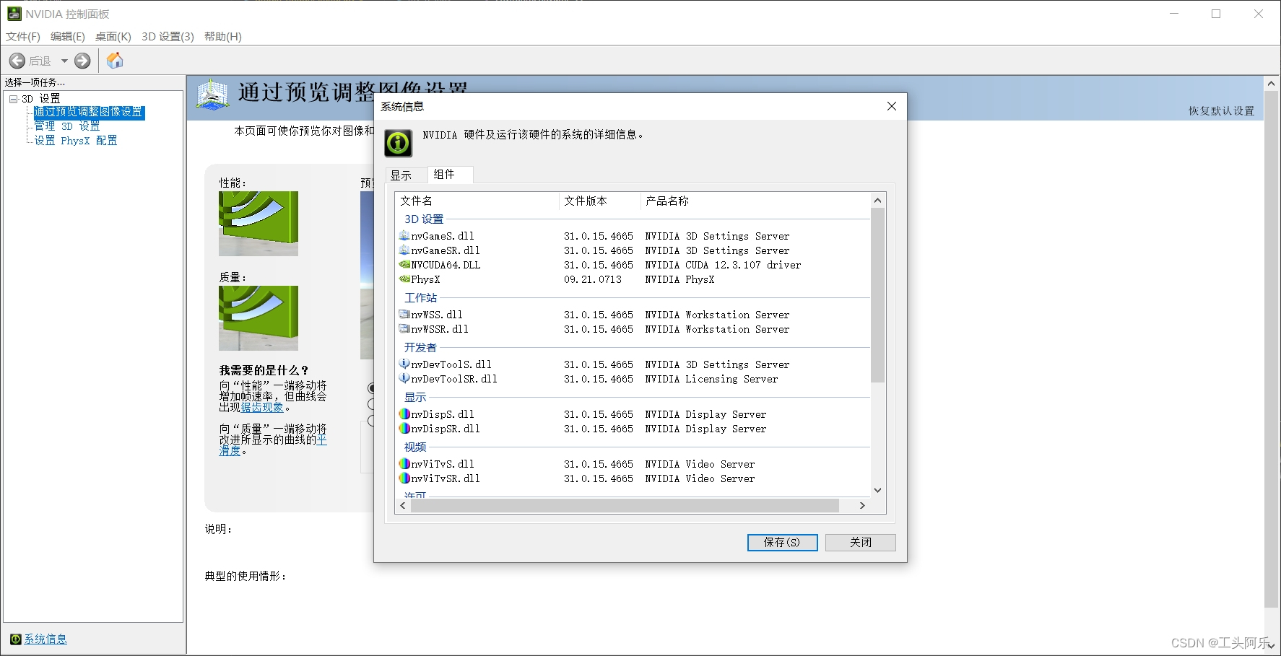Screen dimensions: 1281x656
Task: Click the component list scroll-up arrow
Action: pos(878,201)
